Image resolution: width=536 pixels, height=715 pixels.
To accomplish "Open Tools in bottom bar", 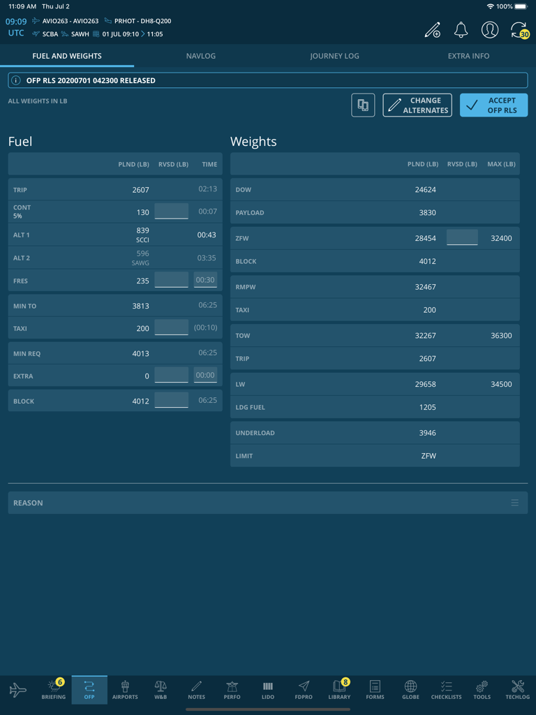I will pos(482,689).
